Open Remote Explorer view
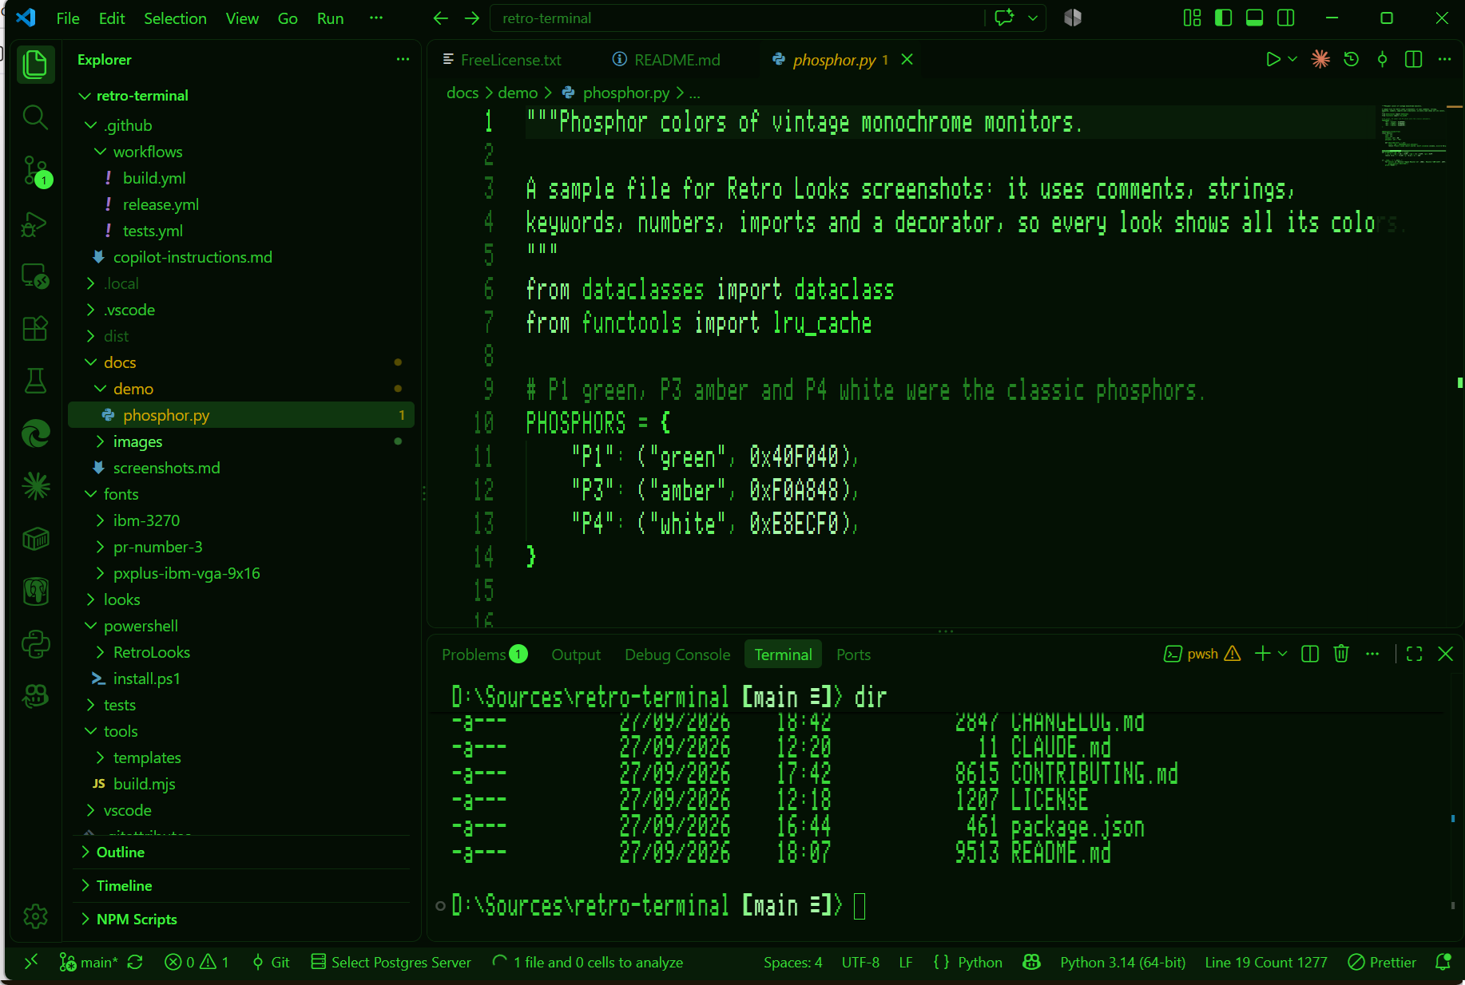The image size is (1465, 985). click(x=35, y=276)
